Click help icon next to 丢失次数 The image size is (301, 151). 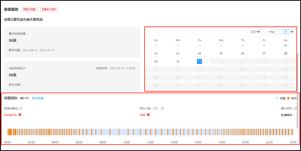(162, 109)
